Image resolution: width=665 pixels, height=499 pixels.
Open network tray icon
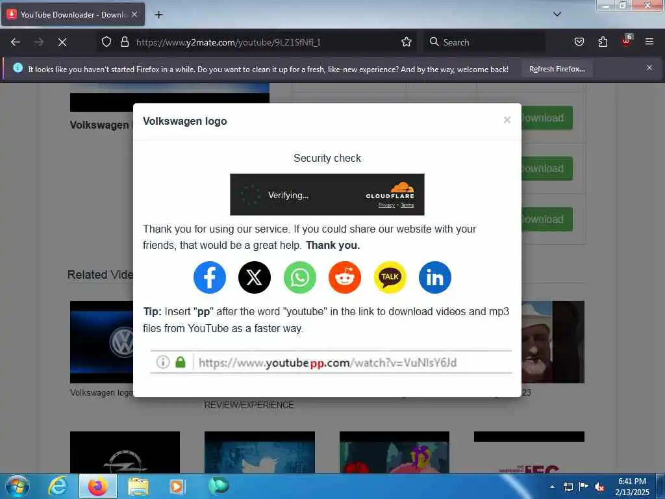[568, 487]
